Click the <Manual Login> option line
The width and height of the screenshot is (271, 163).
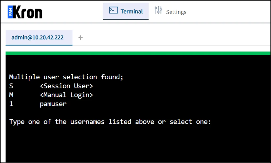click(51, 95)
